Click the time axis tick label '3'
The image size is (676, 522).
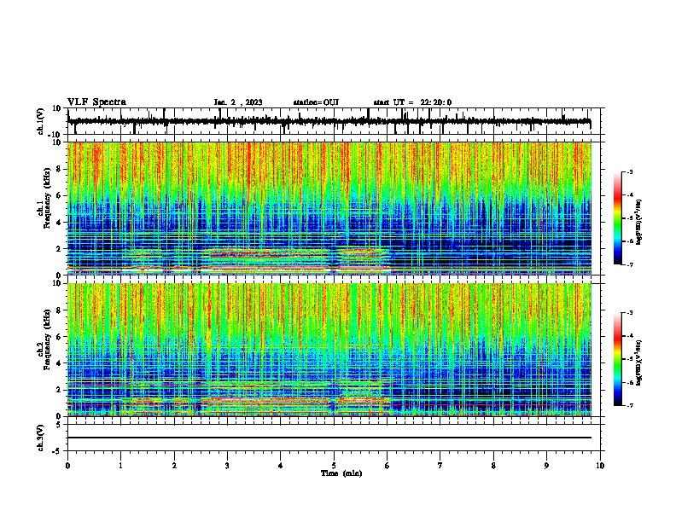click(227, 466)
